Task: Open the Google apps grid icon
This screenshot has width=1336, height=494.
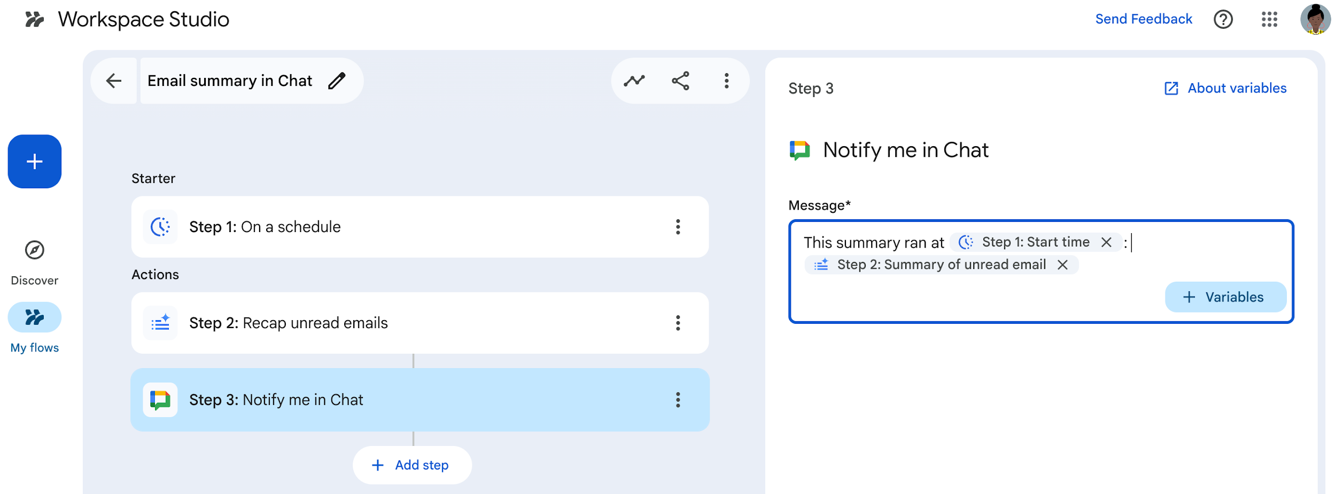Action: point(1269,20)
